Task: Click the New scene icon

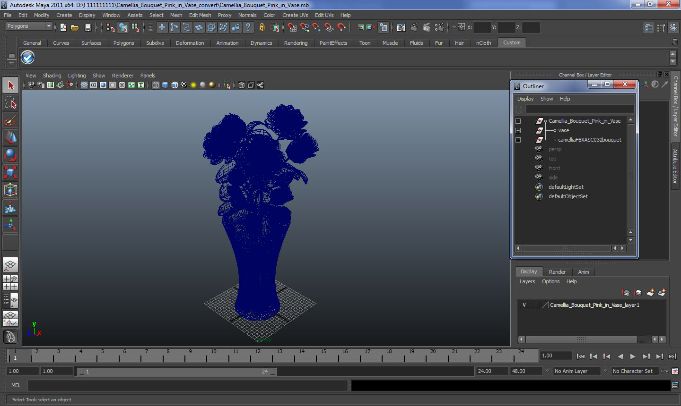Action: point(63,27)
